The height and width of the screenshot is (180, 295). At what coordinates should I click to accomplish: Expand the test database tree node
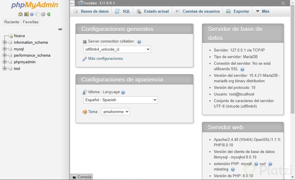(x=5, y=68)
